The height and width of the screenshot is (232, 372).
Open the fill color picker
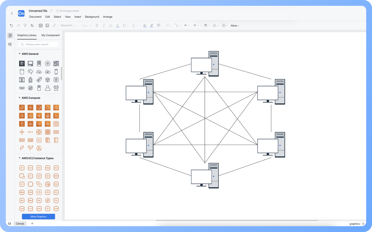click(x=144, y=26)
